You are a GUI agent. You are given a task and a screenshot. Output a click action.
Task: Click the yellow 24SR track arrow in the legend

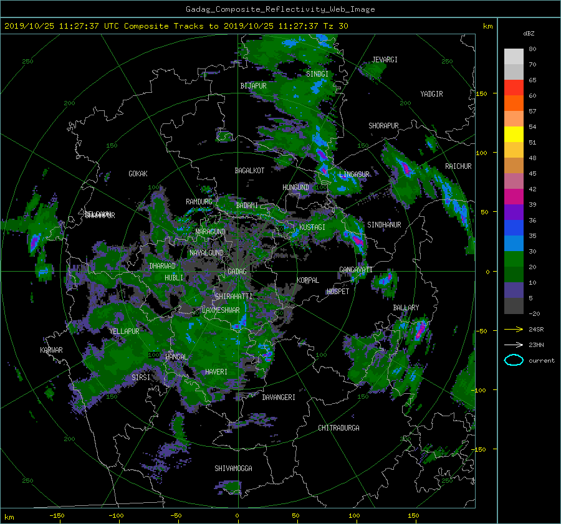coord(514,329)
